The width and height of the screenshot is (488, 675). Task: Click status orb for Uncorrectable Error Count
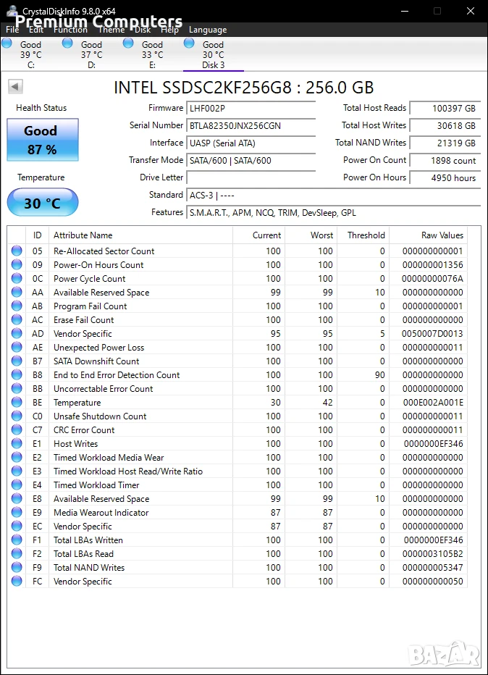click(17, 388)
